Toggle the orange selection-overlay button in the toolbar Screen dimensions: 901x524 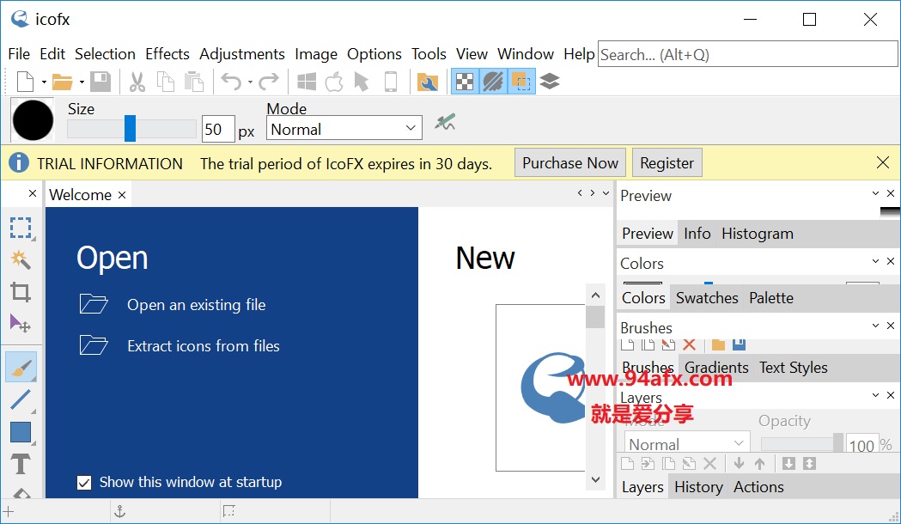(521, 82)
